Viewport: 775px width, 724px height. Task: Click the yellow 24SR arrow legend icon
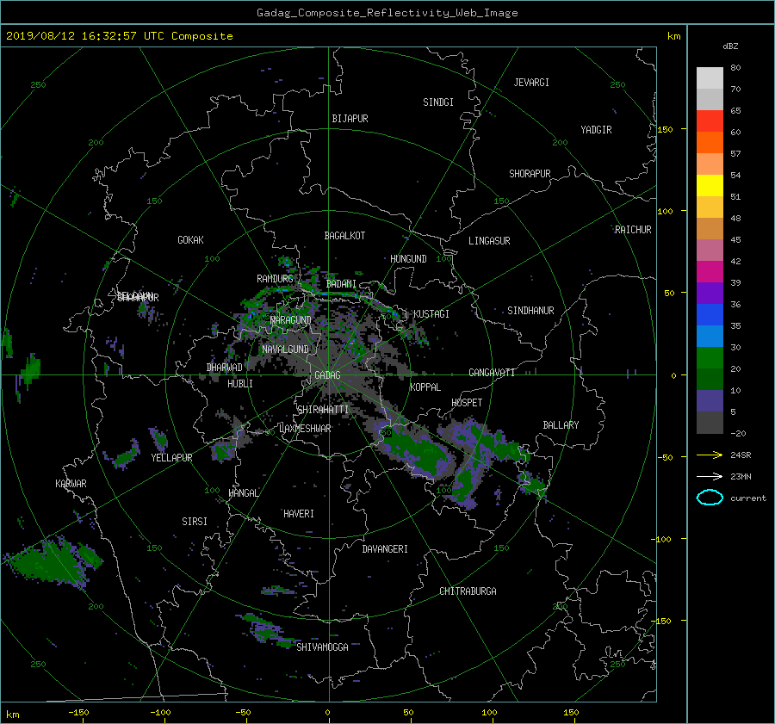pyautogui.click(x=710, y=455)
